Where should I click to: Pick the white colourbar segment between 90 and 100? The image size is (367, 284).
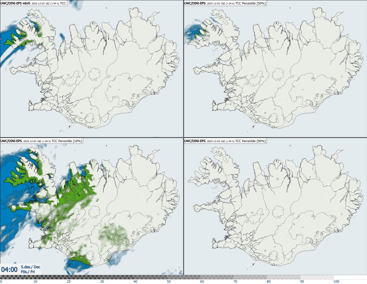[x=317, y=277]
